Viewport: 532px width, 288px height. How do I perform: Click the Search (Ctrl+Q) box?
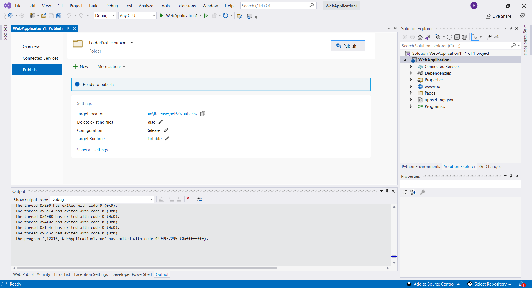coord(278,6)
